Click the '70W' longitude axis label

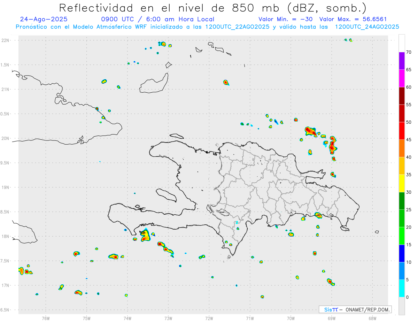coord(291,318)
